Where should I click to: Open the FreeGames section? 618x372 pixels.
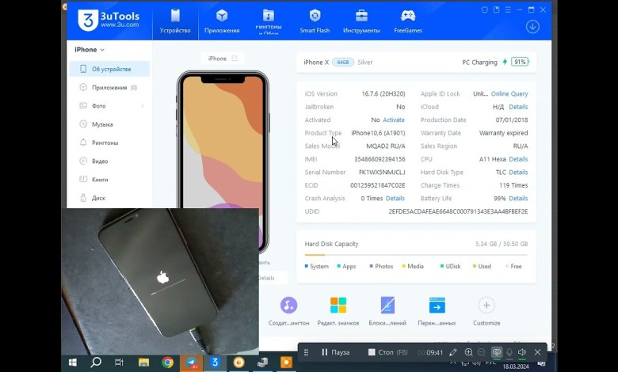pyautogui.click(x=407, y=21)
